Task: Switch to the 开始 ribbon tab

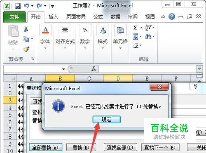Action: point(35,17)
